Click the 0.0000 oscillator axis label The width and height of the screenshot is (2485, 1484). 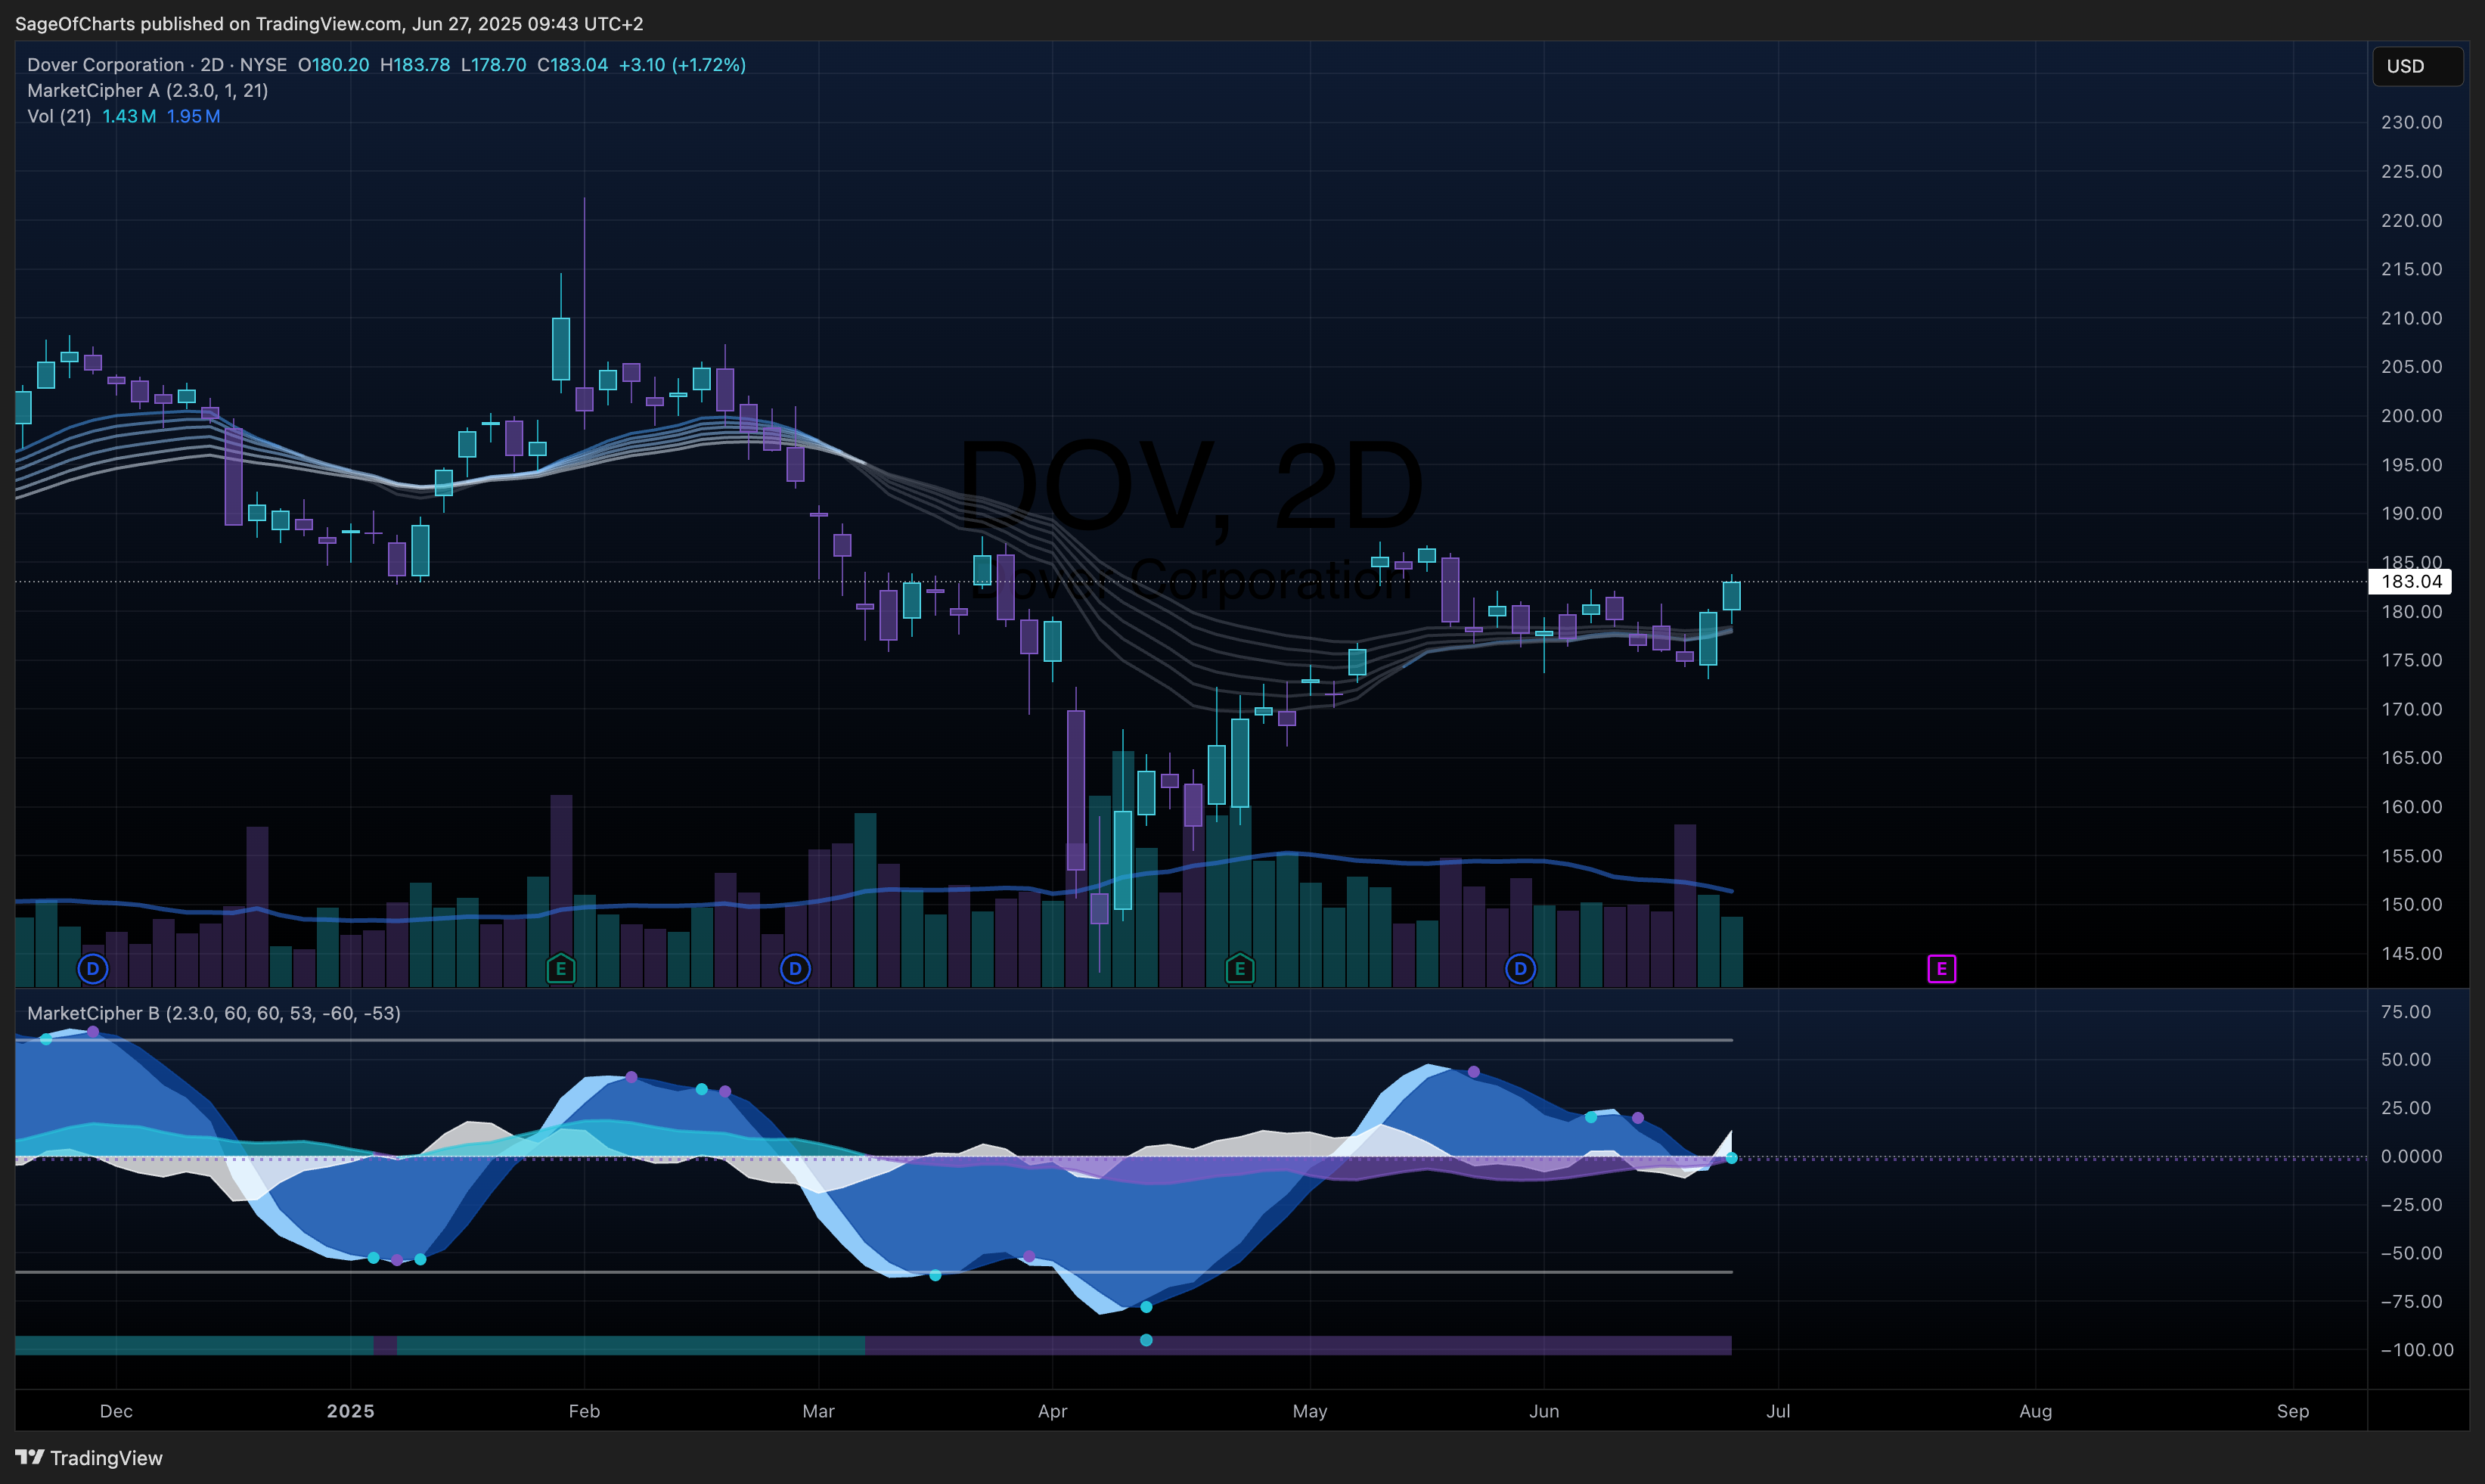(x=2411, y=1156)
